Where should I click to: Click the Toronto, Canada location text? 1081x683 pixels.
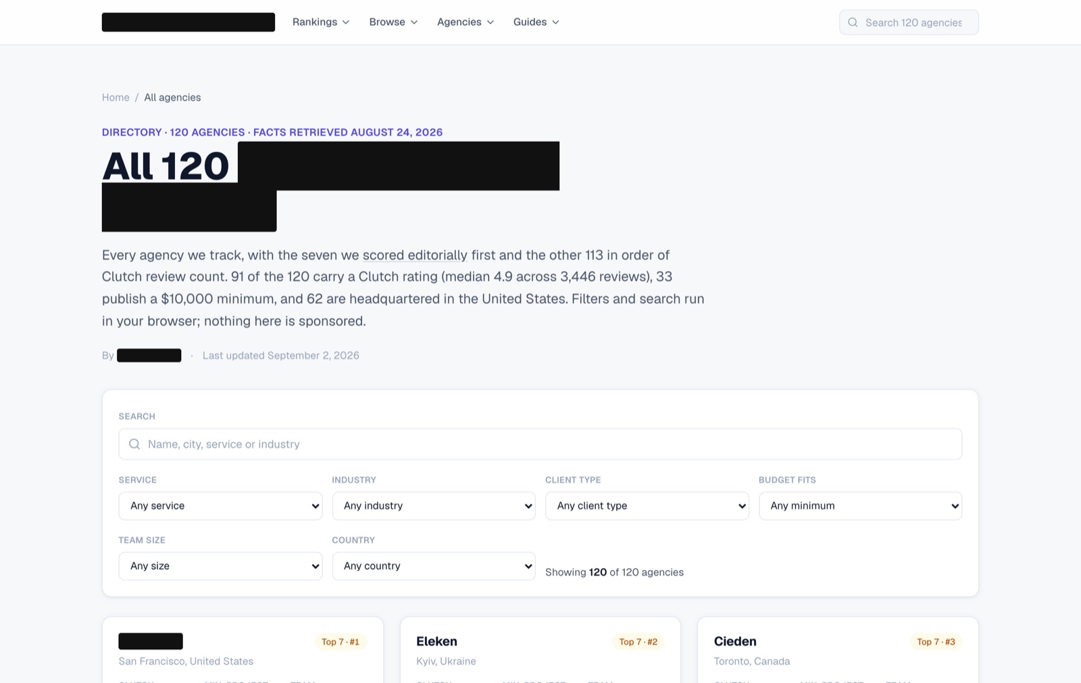(x=752, y=661)
